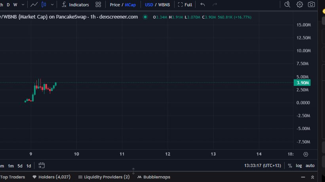Viewport: 325px width, 182px height.
Task: Redo the chart action
Action: pyautogui.click(x=215, y=5)
